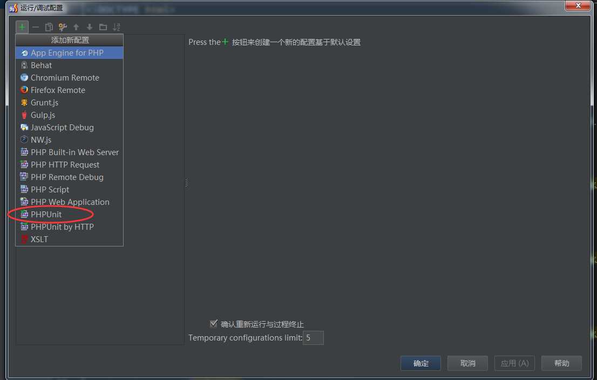Viewport: 597px width, 380px height.
Task: Choose JavaScript Debug configuration type
Action: point(69,128)
